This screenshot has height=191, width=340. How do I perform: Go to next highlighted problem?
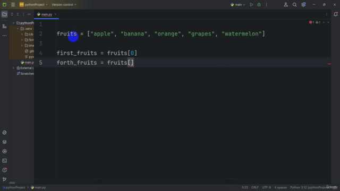tap(328, 22)
